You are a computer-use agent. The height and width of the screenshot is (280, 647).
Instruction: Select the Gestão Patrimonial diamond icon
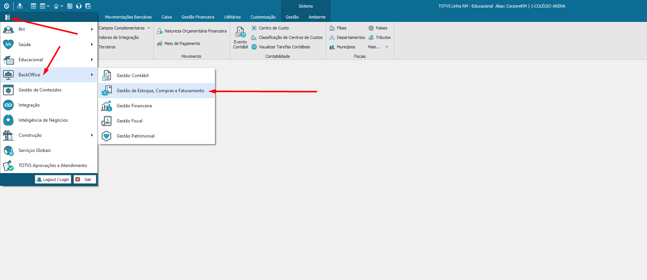107,136
